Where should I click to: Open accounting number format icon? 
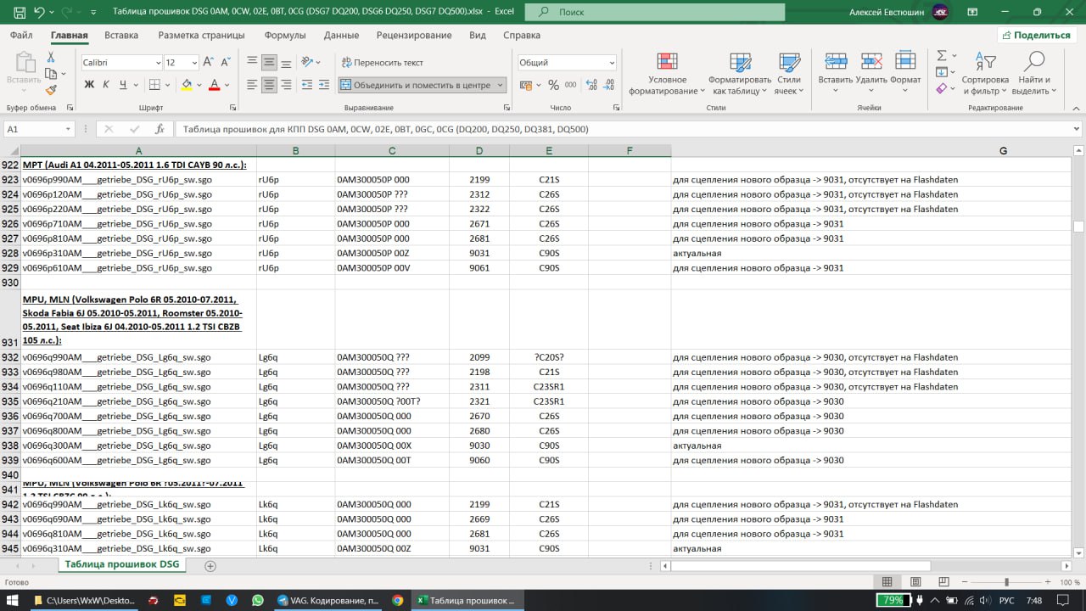[526, 85]
